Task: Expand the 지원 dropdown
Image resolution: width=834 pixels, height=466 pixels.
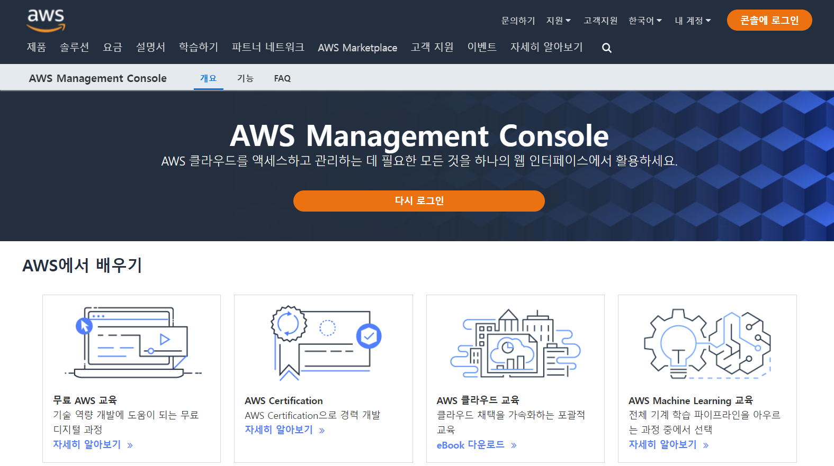Action: pyautogui.click(x=559, y=21)
